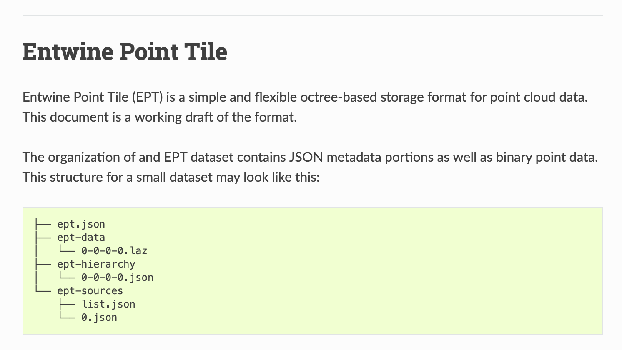The image size is (622, 350).
Task: Click the horizontal divider line above heading
Action: tap(312, 15)
